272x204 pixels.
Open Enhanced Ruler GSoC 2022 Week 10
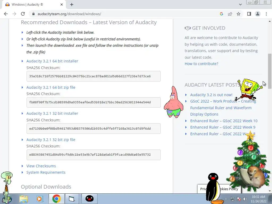click(x=224, y=121)
